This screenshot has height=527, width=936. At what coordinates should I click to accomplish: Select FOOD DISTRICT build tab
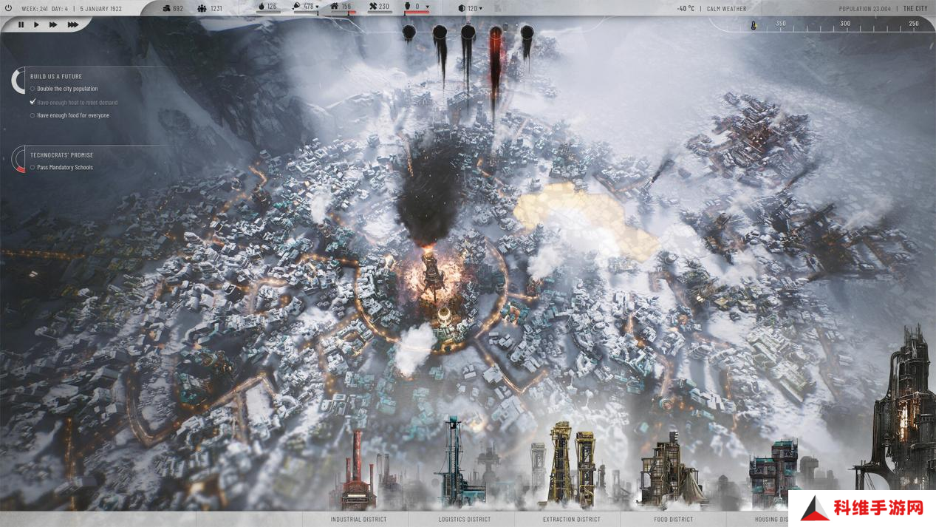point(673,520)
